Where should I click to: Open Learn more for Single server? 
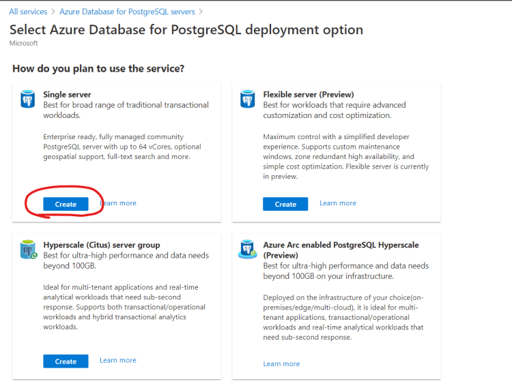tap(118, 203)
